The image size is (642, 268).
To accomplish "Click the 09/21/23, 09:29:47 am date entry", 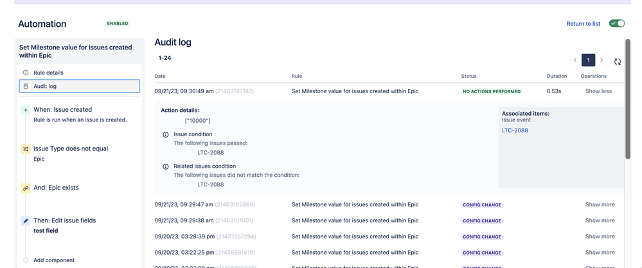I will (184, 204).
